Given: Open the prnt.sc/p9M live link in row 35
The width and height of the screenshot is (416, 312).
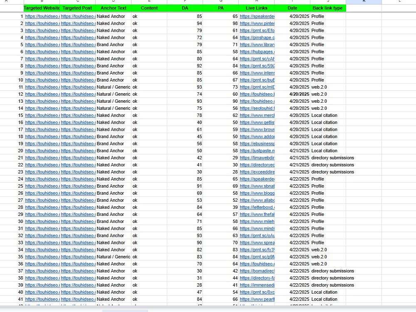Looking at the screenshot, I should click(257, 257).
